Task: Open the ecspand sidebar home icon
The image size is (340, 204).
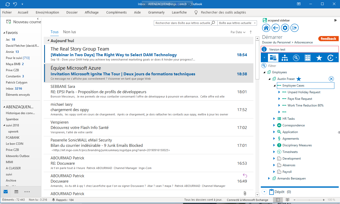Action: tap(266, 28)
